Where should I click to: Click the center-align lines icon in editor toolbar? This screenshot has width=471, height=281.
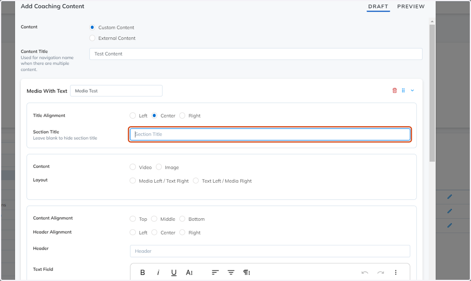point(231,272)
